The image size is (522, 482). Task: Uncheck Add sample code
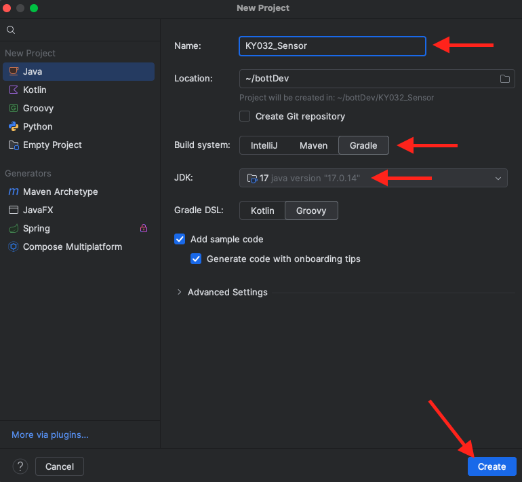[180, 239]
